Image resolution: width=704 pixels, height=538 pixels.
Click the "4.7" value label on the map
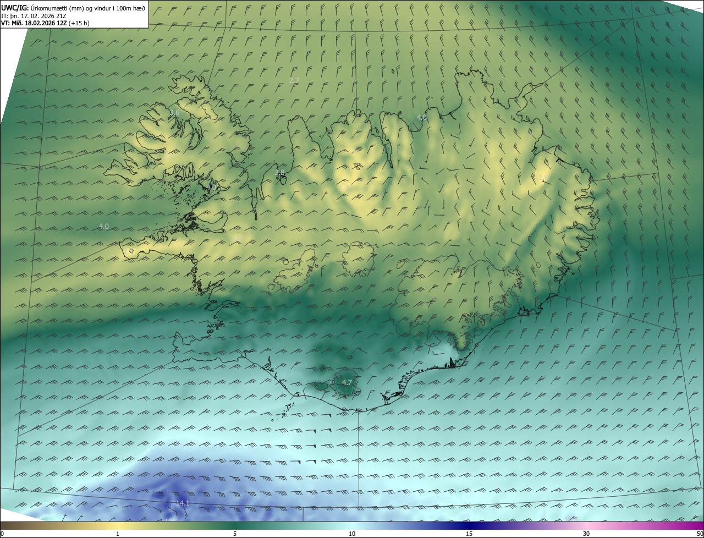coord(347,382)
